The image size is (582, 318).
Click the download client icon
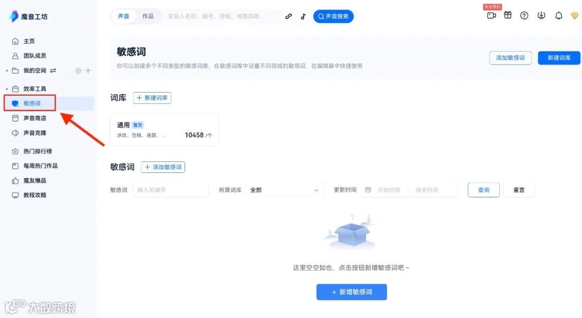tap(542, 16)
